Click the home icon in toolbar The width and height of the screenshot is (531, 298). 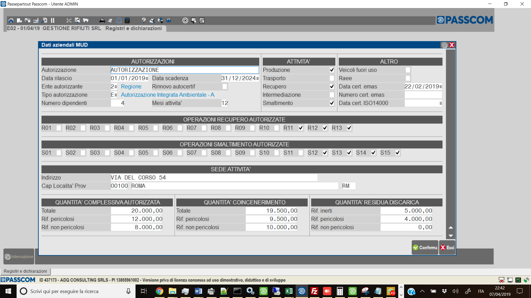click(11, 20)
